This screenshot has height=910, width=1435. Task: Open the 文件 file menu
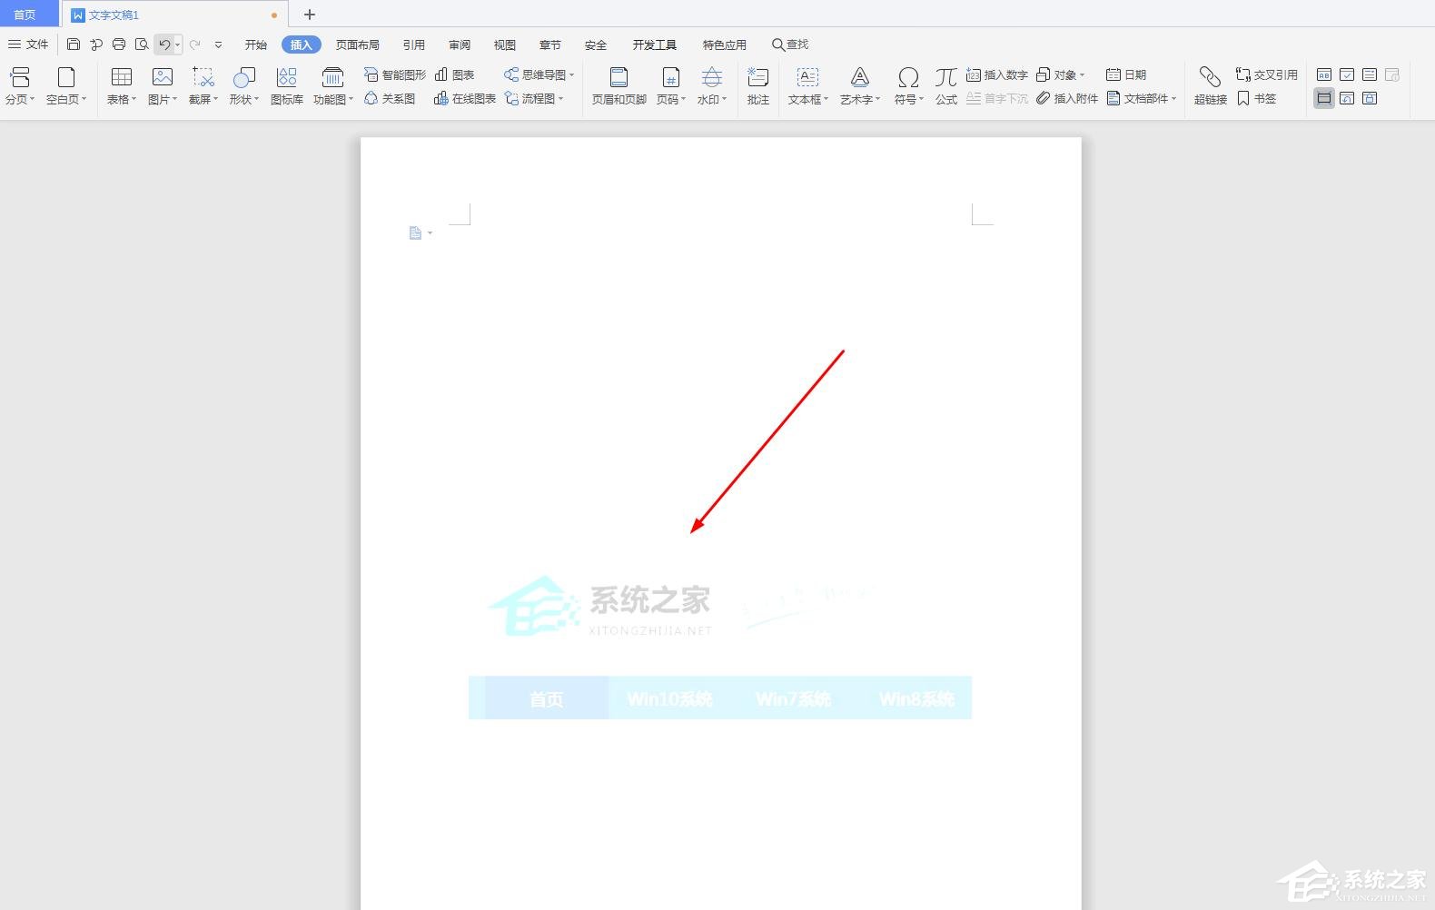tap(28, 45)
